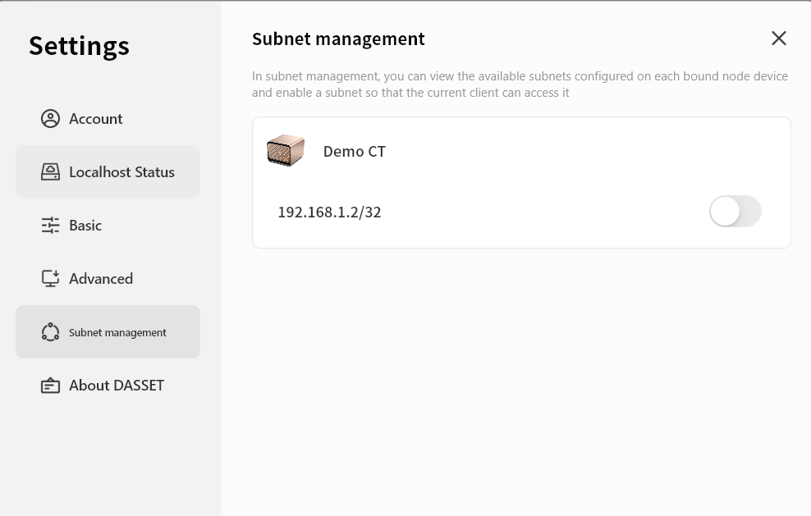Image resolution: width=811 pixels, height=516 pixels.
Task: Click the Demo CT device image
Action: coord(286,151)
